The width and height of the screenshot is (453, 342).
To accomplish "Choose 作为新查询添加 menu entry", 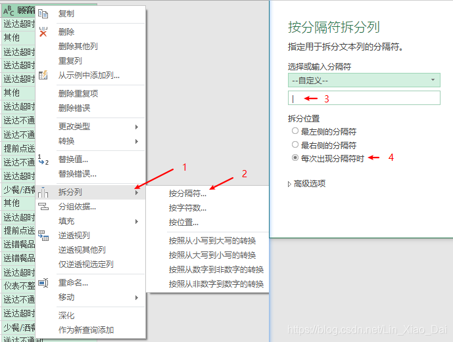I will (86, 330).
